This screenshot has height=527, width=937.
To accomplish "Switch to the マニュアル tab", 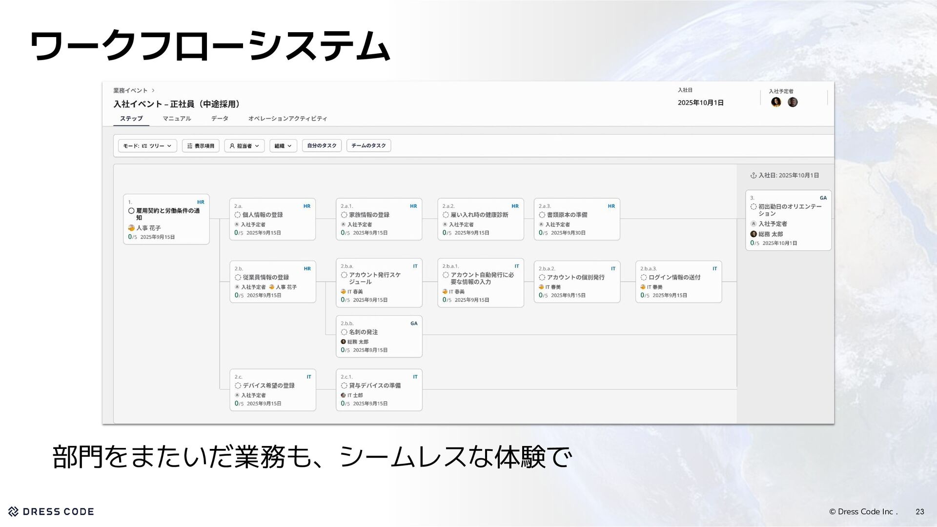I will pos(177,119).
